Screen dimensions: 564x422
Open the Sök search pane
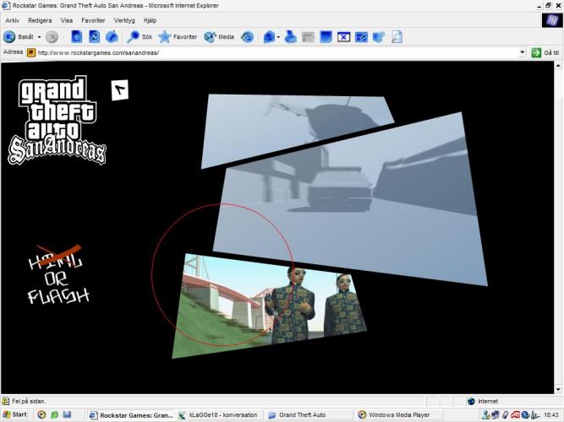click(x=140, y=37)
